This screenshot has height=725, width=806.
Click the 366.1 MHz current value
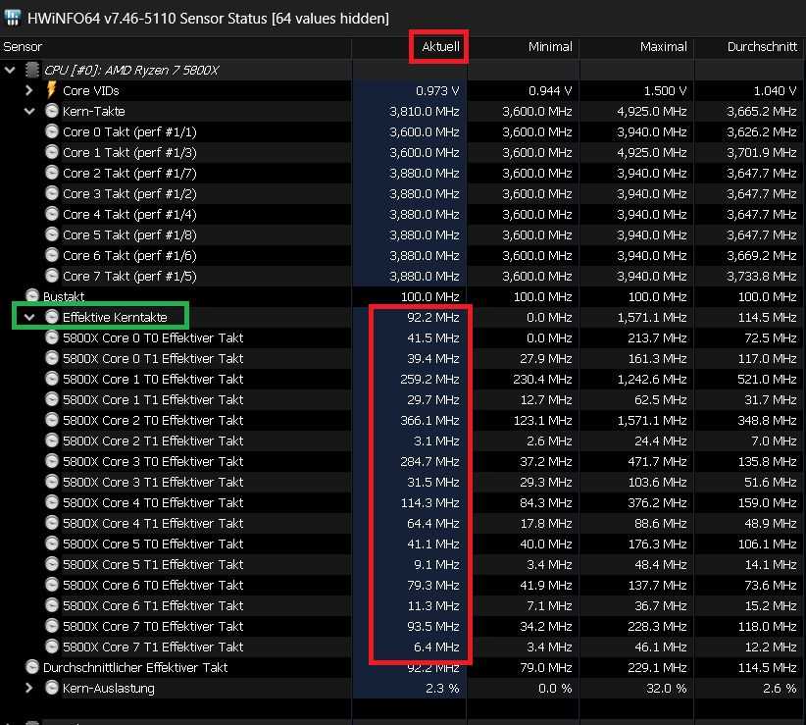pos(429,420)
